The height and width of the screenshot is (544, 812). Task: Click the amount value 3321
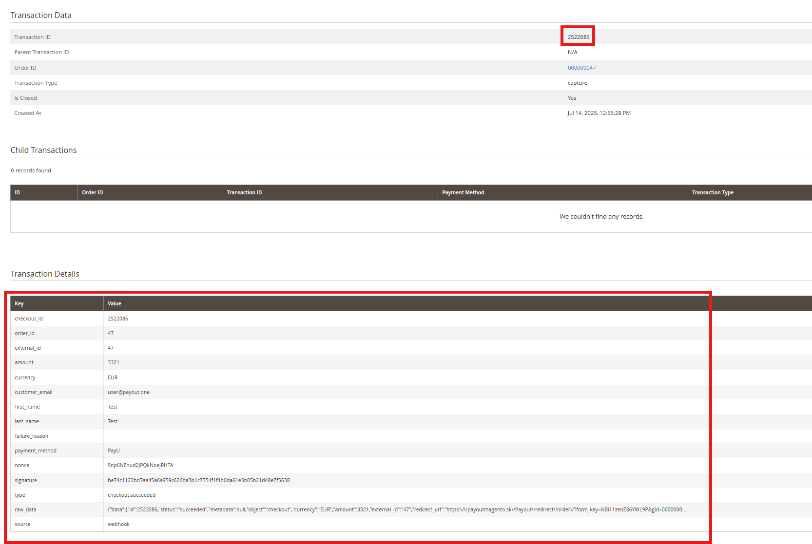[x=114, y=362]
